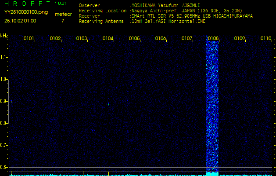This screenshot has width=276, height=176.
Task: Click the yellow peak in bottom intensity strip
Action: click(212, 174)
